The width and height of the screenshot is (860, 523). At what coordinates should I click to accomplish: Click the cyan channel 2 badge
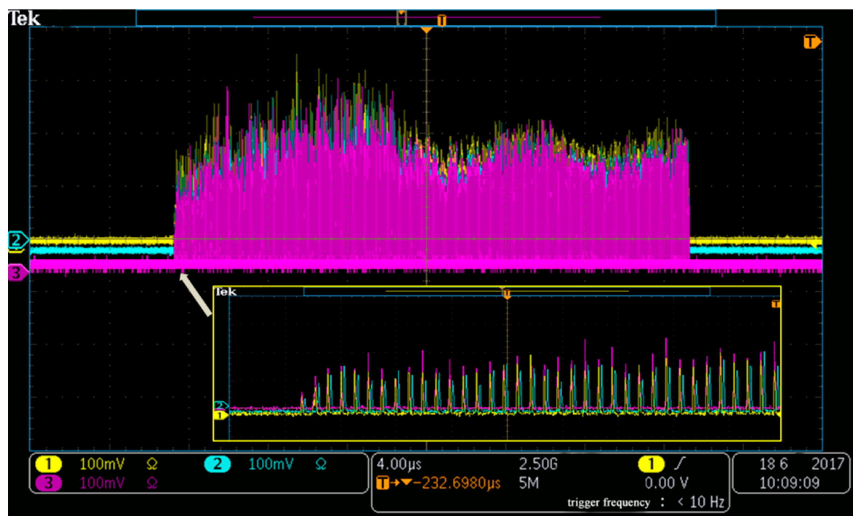217,464
